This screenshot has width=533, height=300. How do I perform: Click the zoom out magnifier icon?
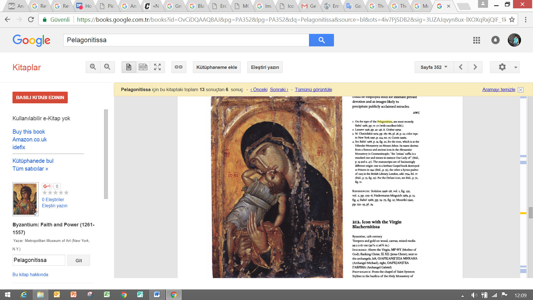pos(107,67)
